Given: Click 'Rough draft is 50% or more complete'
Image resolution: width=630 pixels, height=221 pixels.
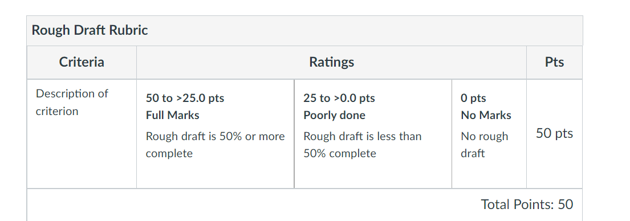Looking at the screenshot, I should [x=216, y=145].
